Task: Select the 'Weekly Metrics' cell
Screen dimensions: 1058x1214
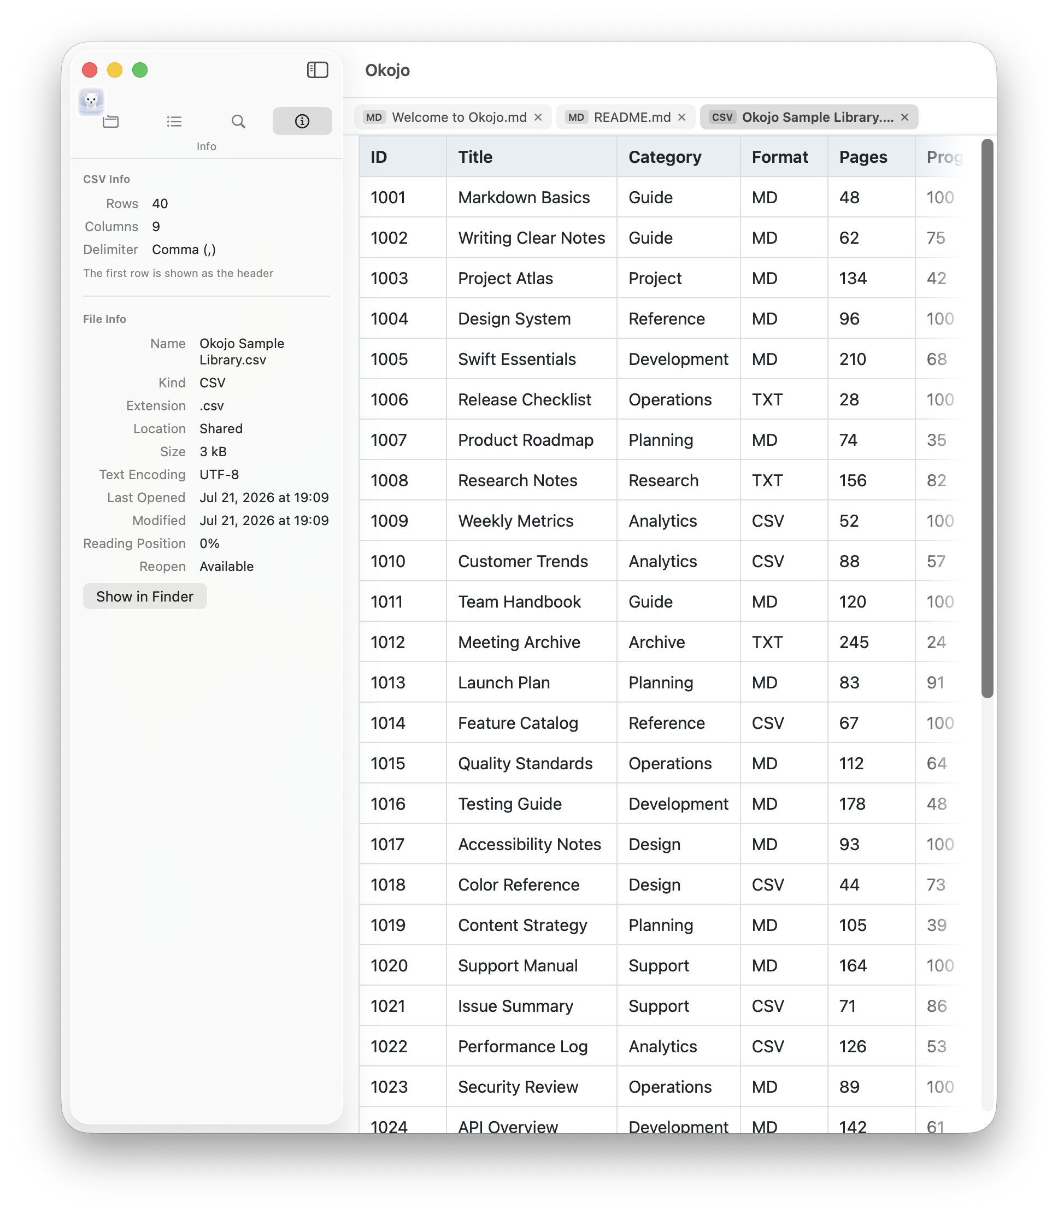Action: click(x=531, y=521)
